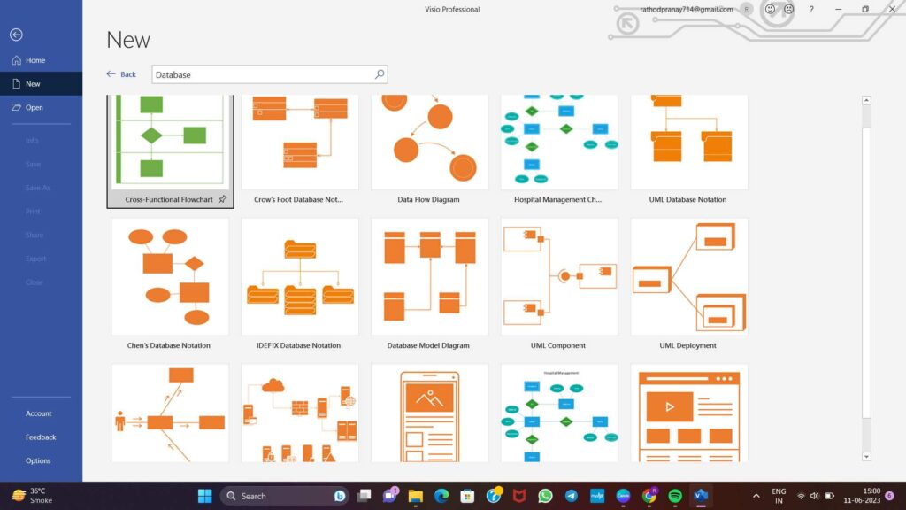Click the user avatar circle in title bar
Screen dimensions: 906x510
point(747,9)
